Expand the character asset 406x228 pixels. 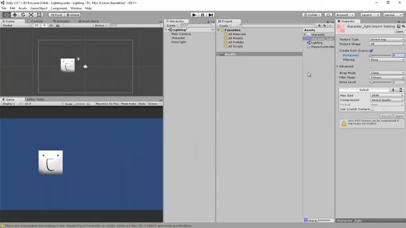(305, 34)
